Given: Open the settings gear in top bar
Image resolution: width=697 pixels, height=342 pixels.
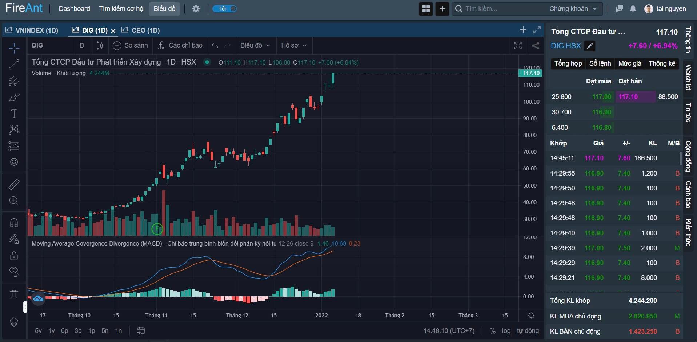Looking at the screenshot, I should [196, 9].
